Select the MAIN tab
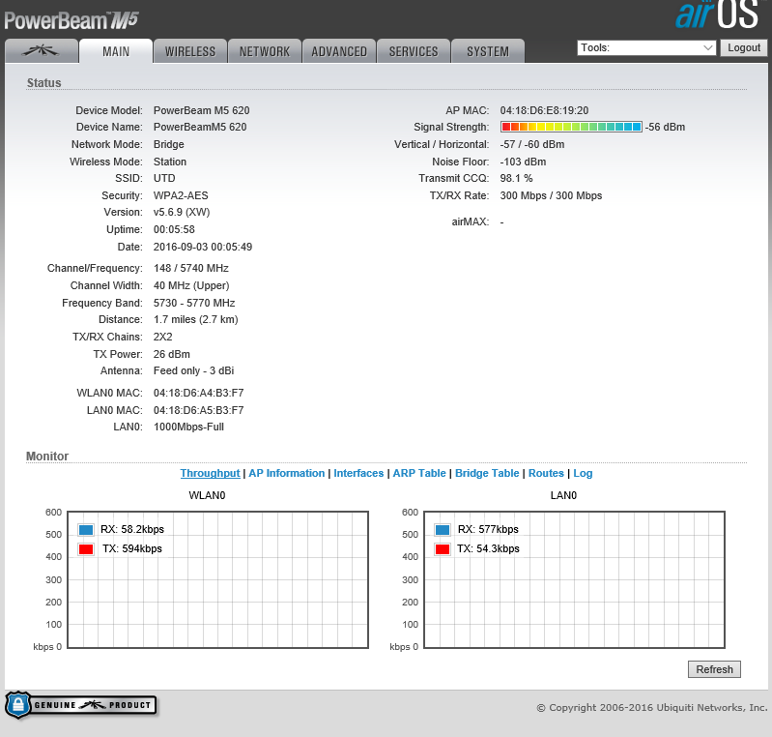The height and width of the screenshot is (737, 772). [x=116, y=50]
